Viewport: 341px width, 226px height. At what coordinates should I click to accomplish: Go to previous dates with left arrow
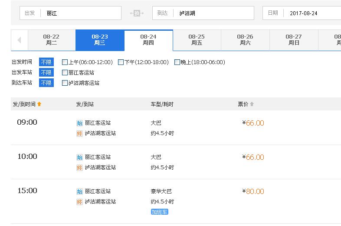click(20, 40)
